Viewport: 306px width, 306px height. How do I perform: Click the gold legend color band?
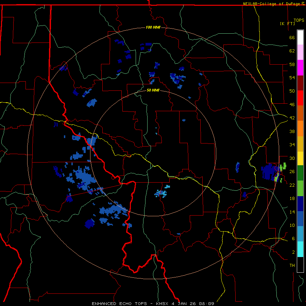pos(300,144)
